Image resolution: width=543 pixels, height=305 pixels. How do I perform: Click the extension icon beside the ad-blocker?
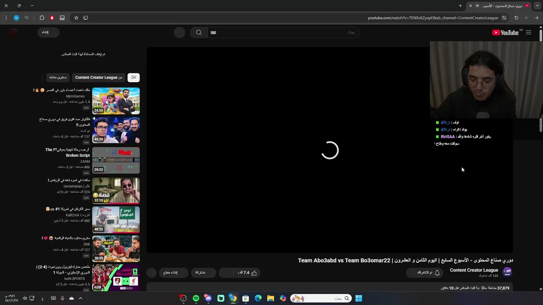[62, 18]
